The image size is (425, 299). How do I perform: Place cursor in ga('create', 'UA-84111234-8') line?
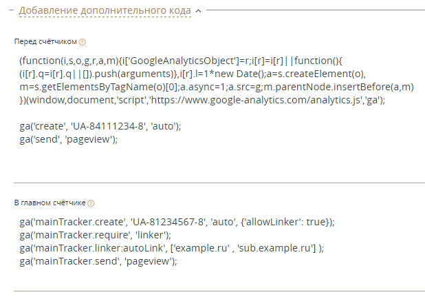point(100,126)
